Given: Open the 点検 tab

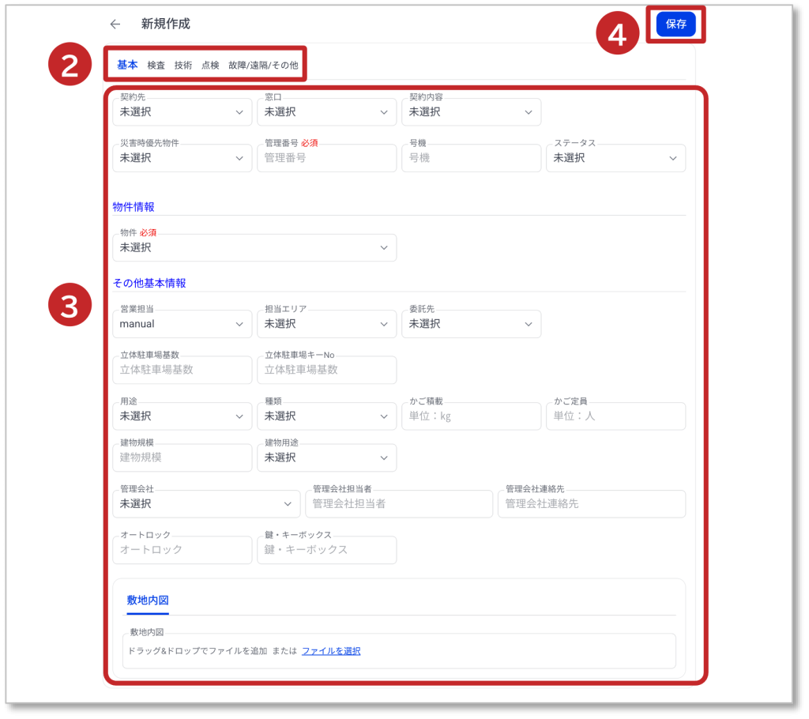Looking at the screenshot, I should click(x=210, y=66).
